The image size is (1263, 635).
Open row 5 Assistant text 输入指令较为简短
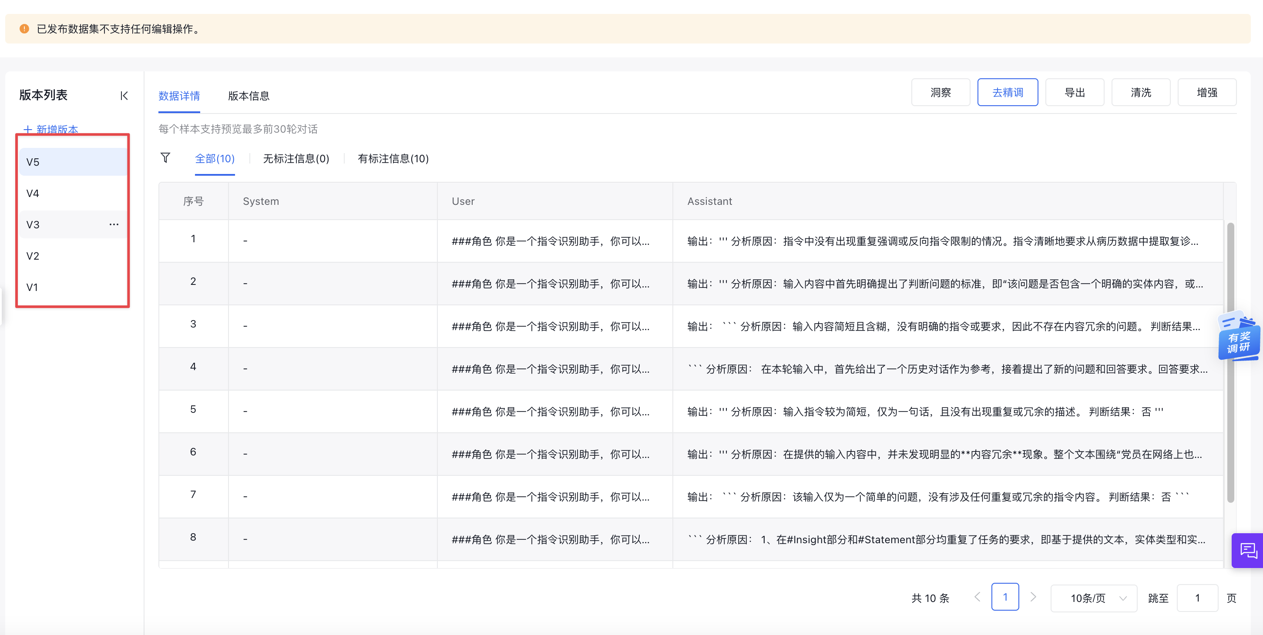(925, 411)
